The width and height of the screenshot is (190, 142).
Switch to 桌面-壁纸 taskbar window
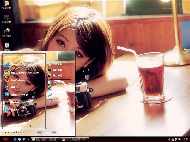[45, 139]
